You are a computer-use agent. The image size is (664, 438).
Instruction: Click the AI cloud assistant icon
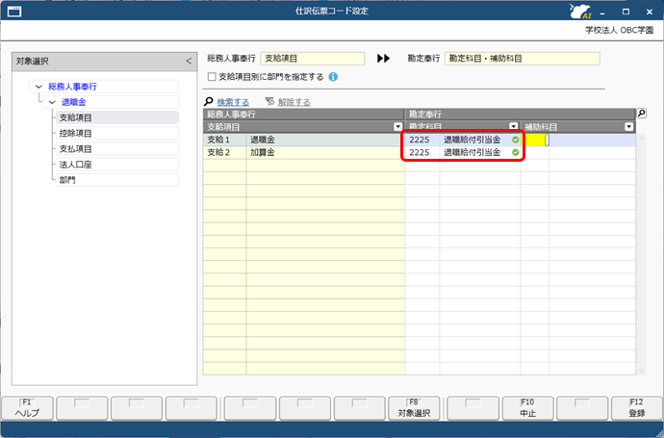tap(580, 12)
